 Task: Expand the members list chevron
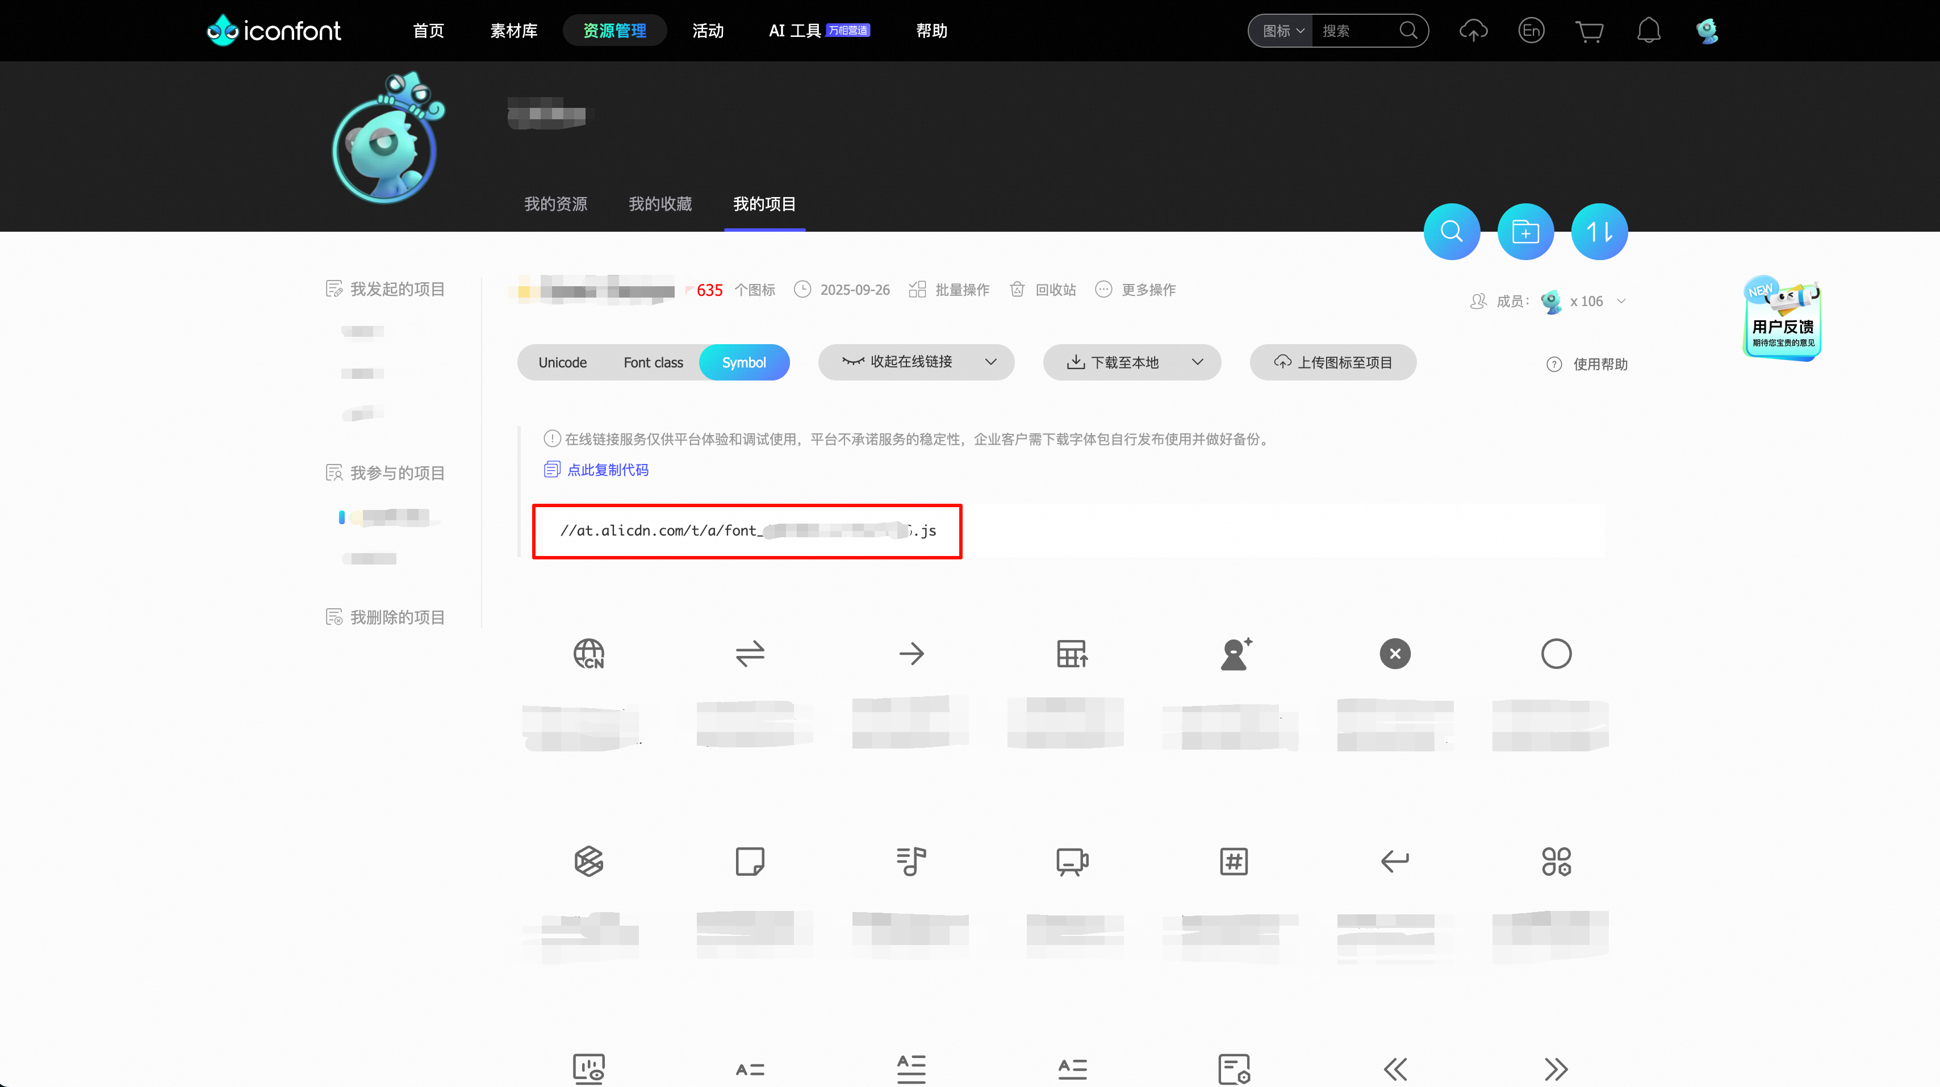coord(1621,302)
